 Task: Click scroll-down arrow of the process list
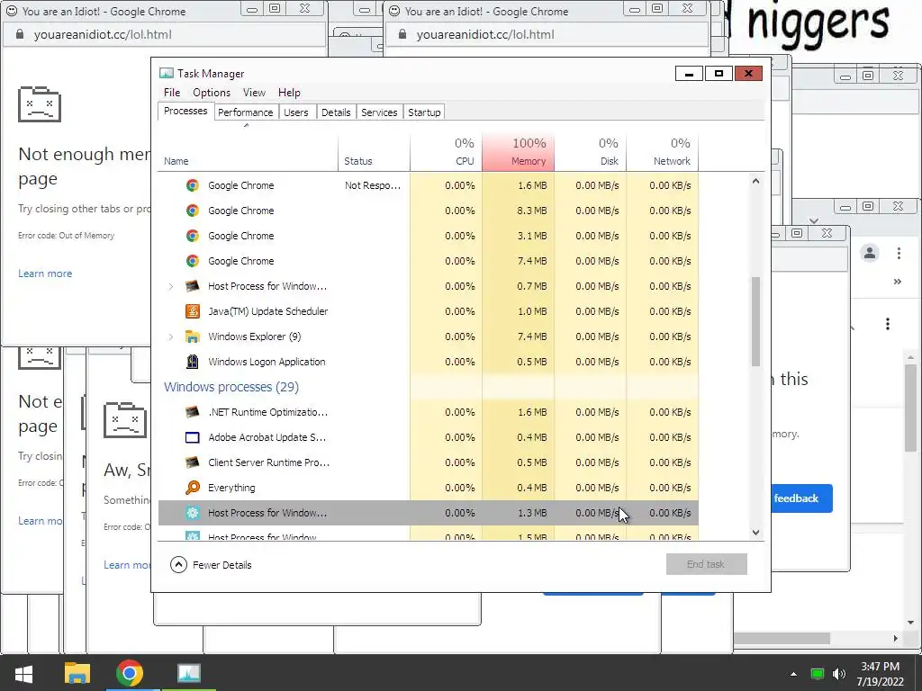click(755, 533)
